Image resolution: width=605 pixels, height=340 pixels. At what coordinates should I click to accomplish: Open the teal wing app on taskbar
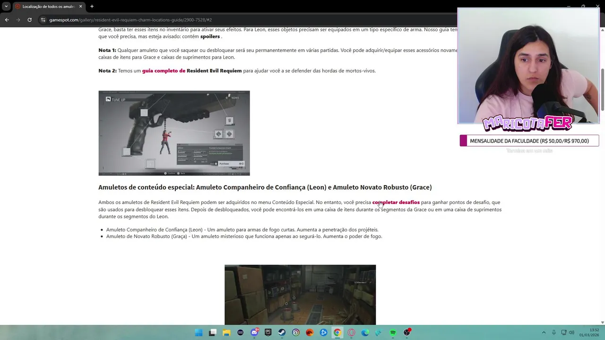(x=379, y=332)
